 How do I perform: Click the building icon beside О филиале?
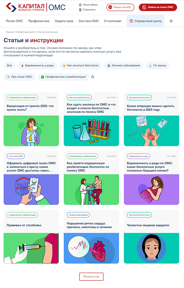click(x=80, y=10)
